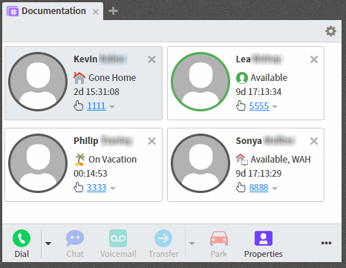Image resolution: width=346 pixels, height=268 pixels.
Task: Click Kevin's Gone Home house icon
Action: pyautogui.click(x=79, y=78)
